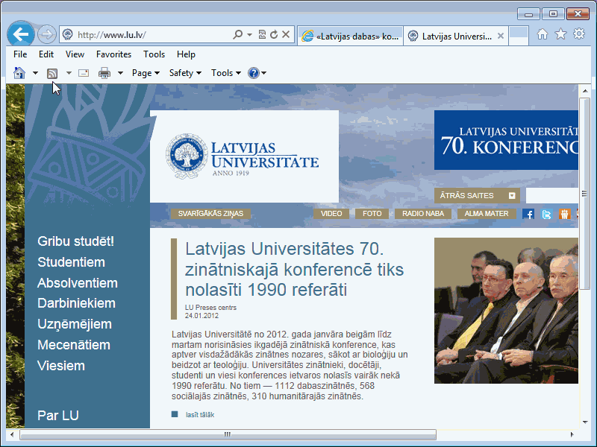597x447 pixels.
Task: Open the university Facebook icon
Action: pyautogui.click(x=528, y=214)
